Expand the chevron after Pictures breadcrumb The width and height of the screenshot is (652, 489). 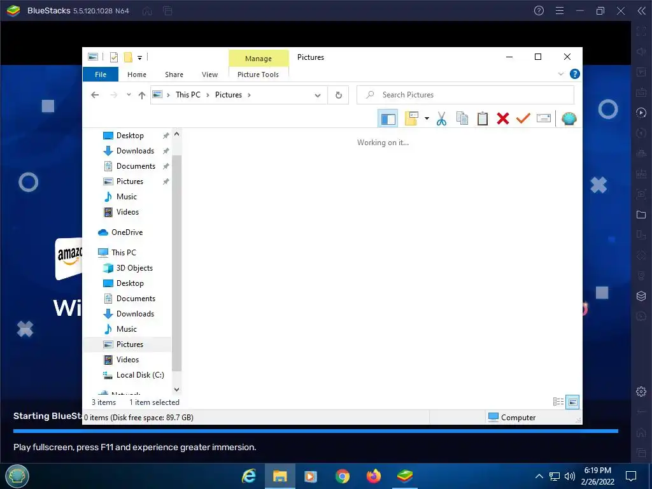coord(249,96)
